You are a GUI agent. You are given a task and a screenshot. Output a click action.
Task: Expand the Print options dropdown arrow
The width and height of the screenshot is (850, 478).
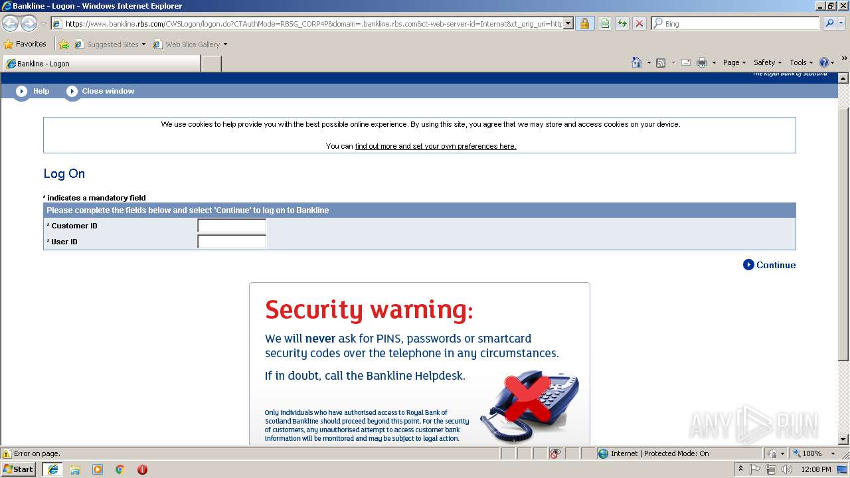coord(714,62)
